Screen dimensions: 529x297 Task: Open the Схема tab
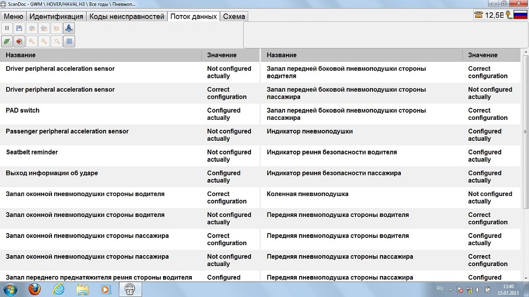234,17
